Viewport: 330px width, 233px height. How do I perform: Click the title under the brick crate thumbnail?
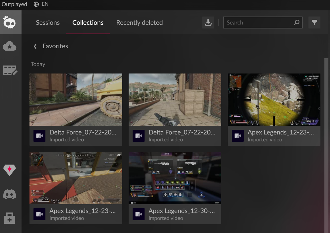click(x=182, y=133)
